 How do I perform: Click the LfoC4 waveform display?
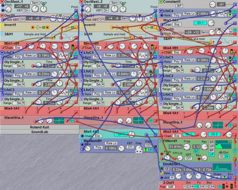point(221,14)
